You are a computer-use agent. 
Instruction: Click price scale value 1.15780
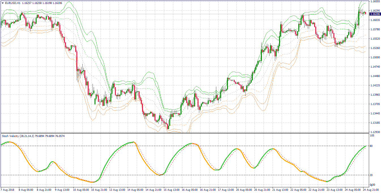375,29
